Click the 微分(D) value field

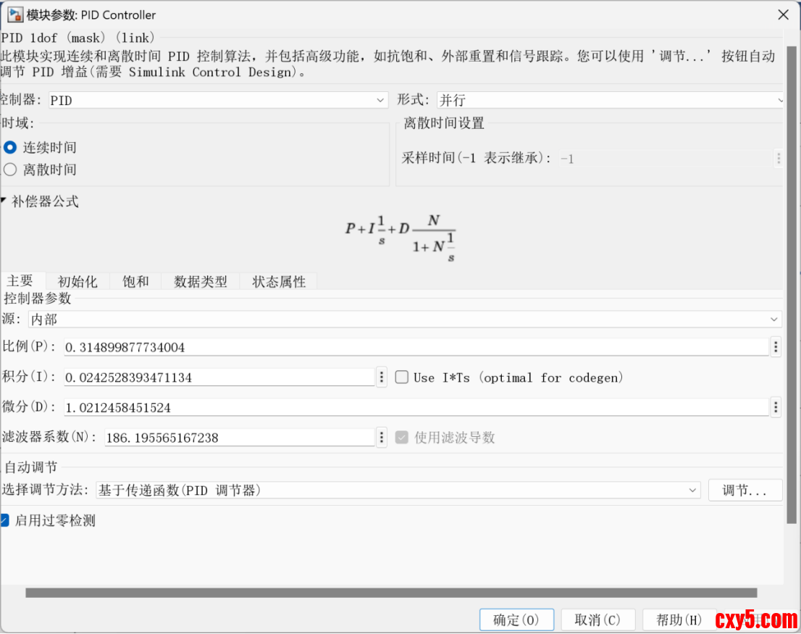(416, 408)
